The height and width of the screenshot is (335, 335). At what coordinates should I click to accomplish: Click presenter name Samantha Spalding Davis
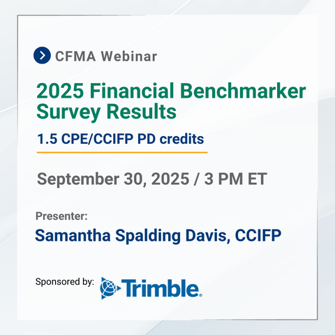[x=133, y=236]
